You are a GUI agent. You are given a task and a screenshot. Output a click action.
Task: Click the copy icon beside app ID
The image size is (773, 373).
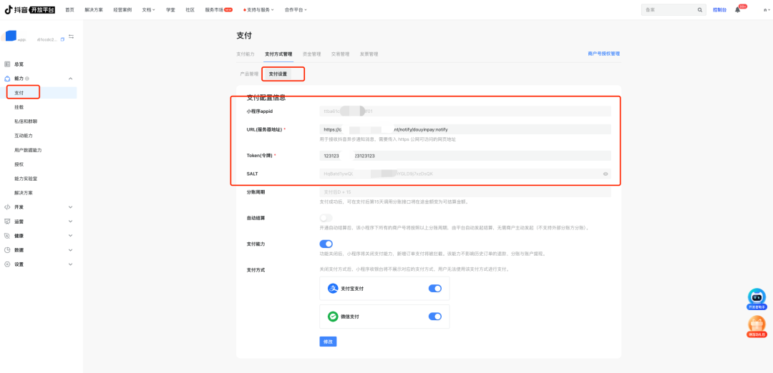click(x=62, y=39)
